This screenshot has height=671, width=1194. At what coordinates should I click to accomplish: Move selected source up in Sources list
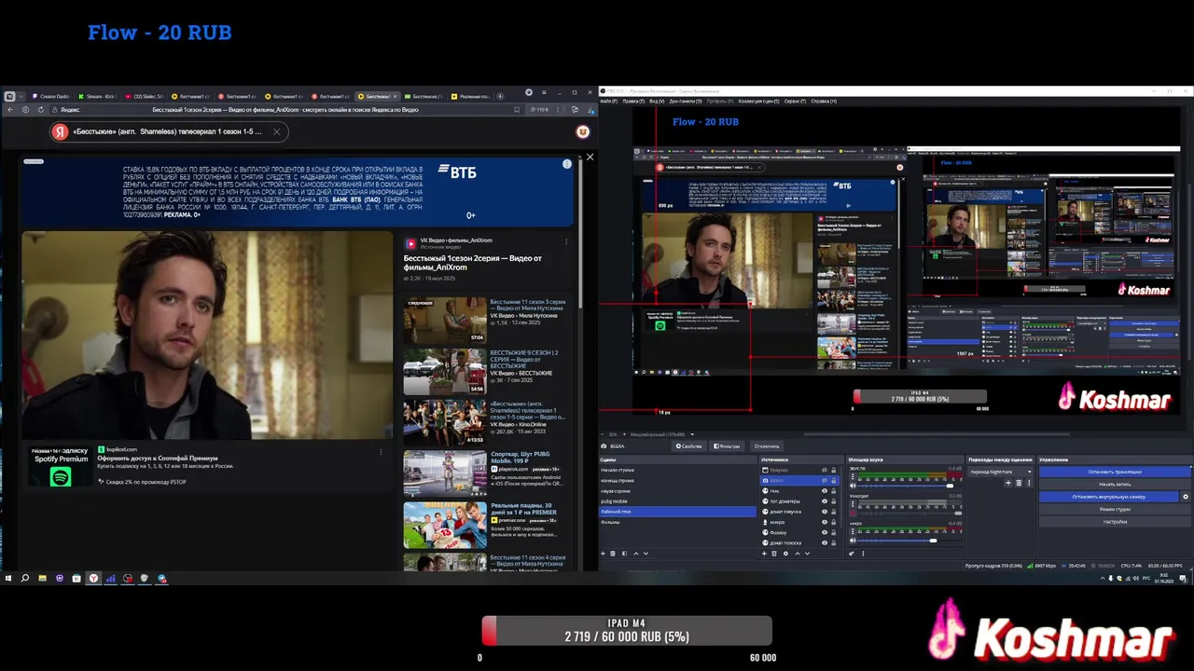pos(798,553)
